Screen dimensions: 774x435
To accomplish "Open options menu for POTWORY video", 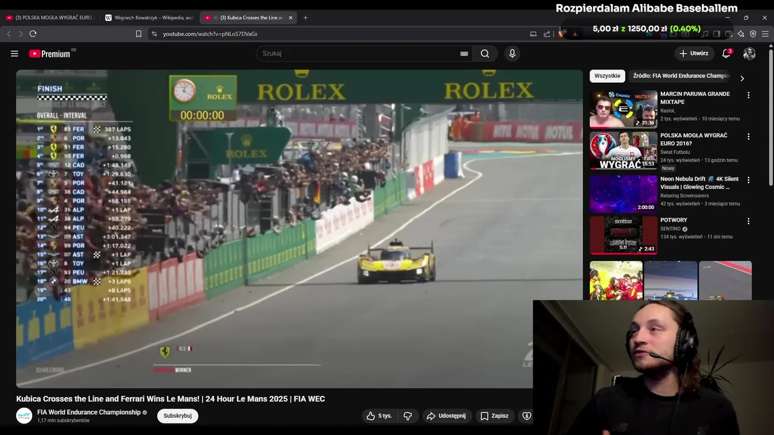I will pos(748,221).
